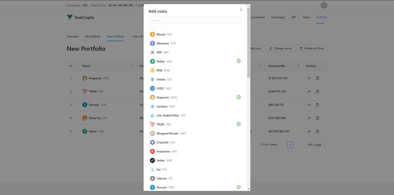Toggle the Dogecoin selected checkmark

pos(239,97)
